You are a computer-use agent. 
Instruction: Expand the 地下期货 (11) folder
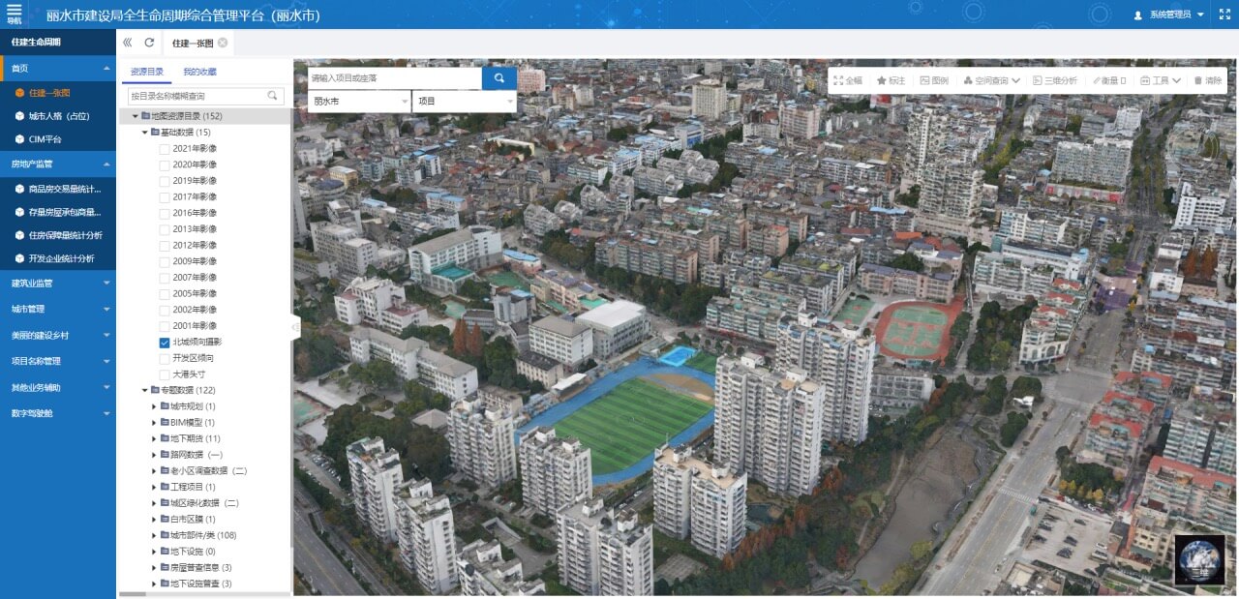point(153,438)
